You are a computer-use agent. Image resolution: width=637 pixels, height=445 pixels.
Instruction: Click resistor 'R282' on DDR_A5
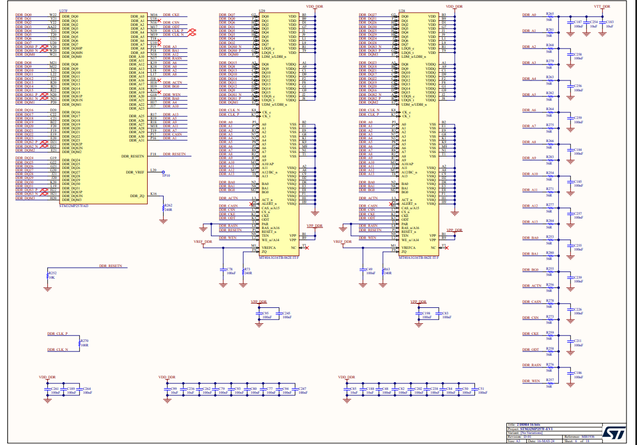pyautogui.click(x=549, y=96)
